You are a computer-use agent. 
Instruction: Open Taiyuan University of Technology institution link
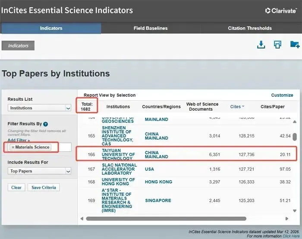coord(118,155)
